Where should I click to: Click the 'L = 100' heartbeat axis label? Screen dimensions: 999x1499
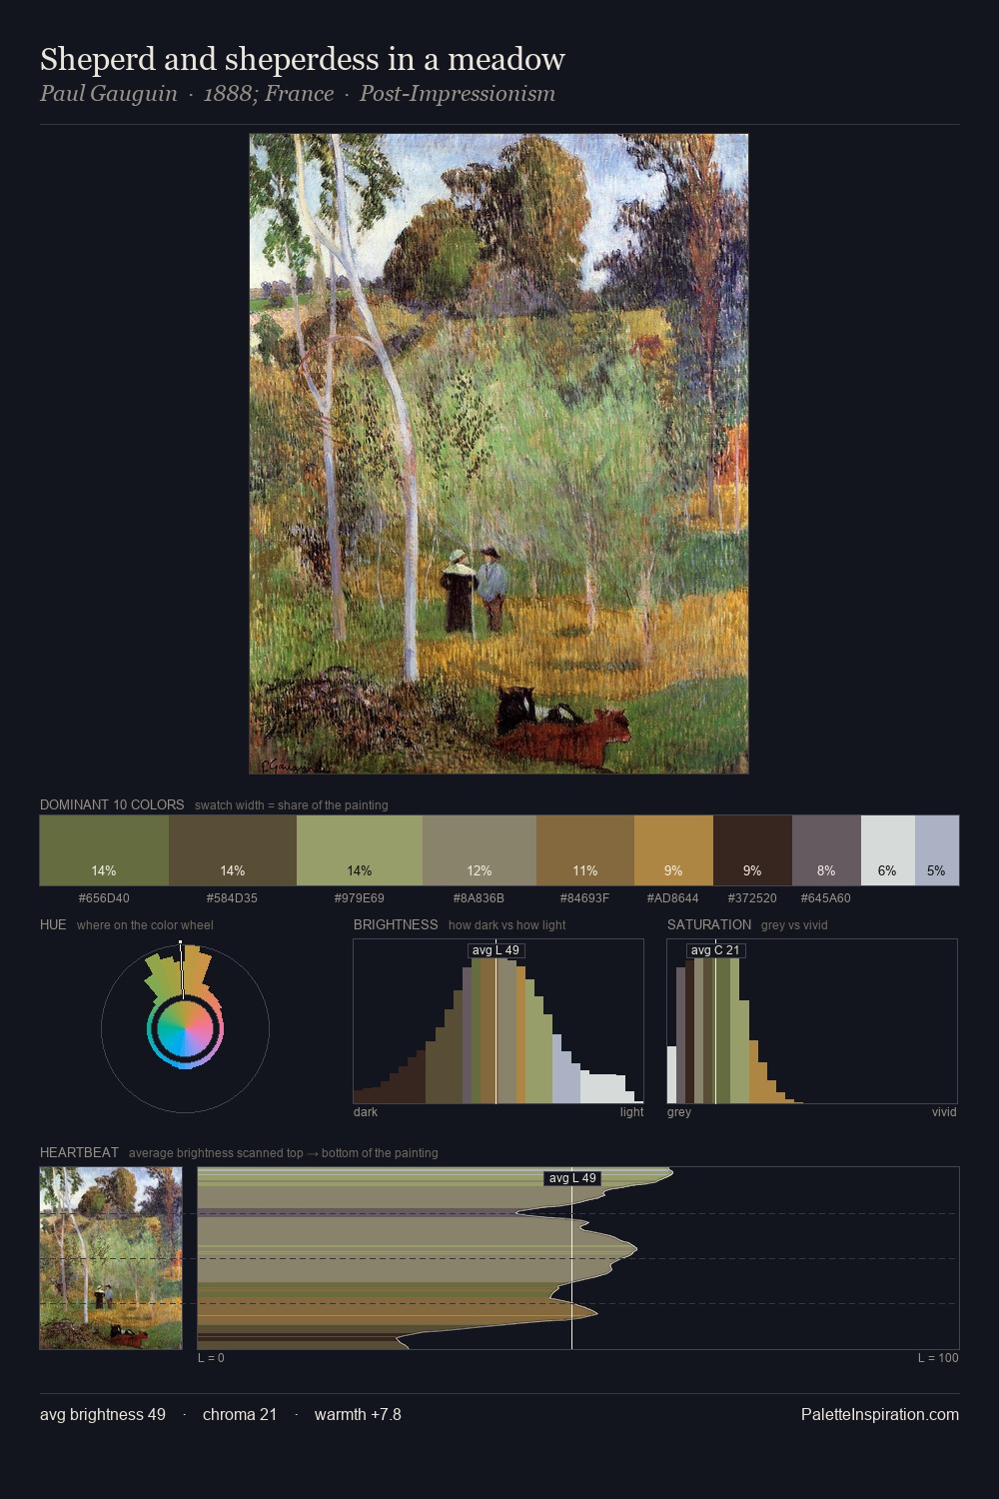[x=938, y=1358]
